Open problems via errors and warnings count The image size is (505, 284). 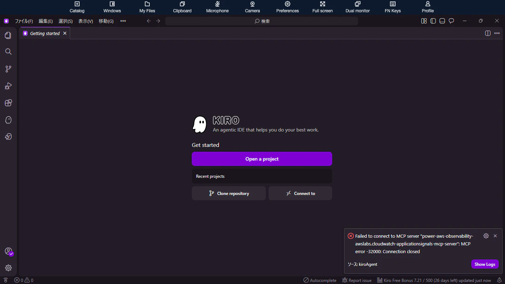point(24,280)
